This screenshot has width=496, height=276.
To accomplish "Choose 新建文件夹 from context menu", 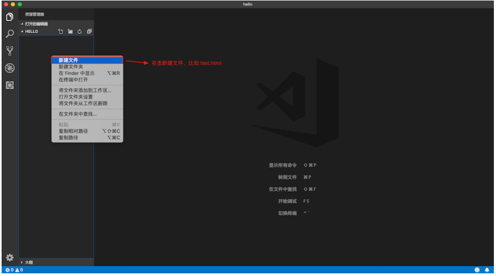I will coord(88,67).
